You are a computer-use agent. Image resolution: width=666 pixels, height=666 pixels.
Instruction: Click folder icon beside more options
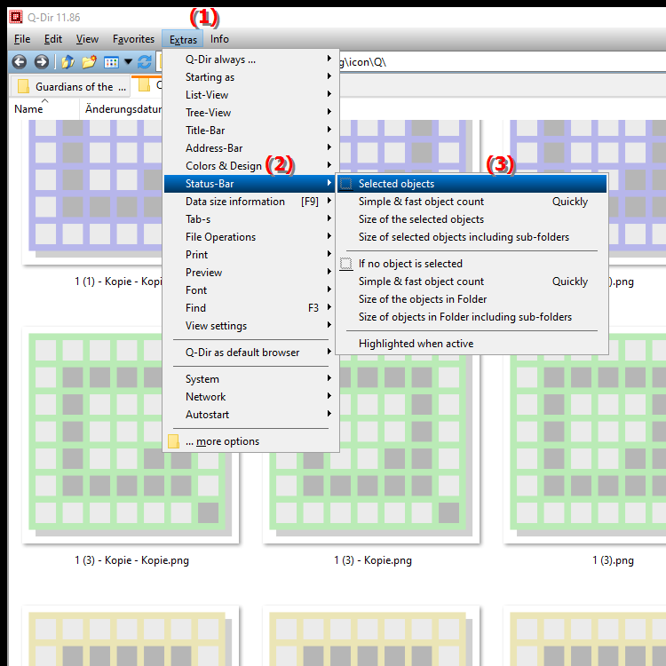click(173, 441)
